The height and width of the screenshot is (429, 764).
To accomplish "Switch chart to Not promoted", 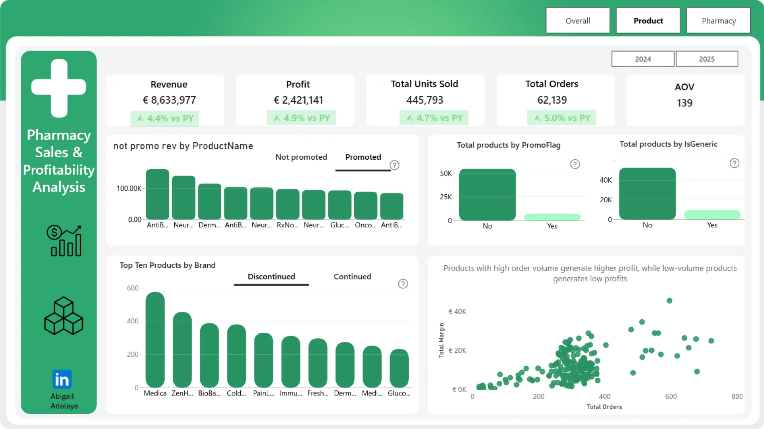I will coord(301,157).
